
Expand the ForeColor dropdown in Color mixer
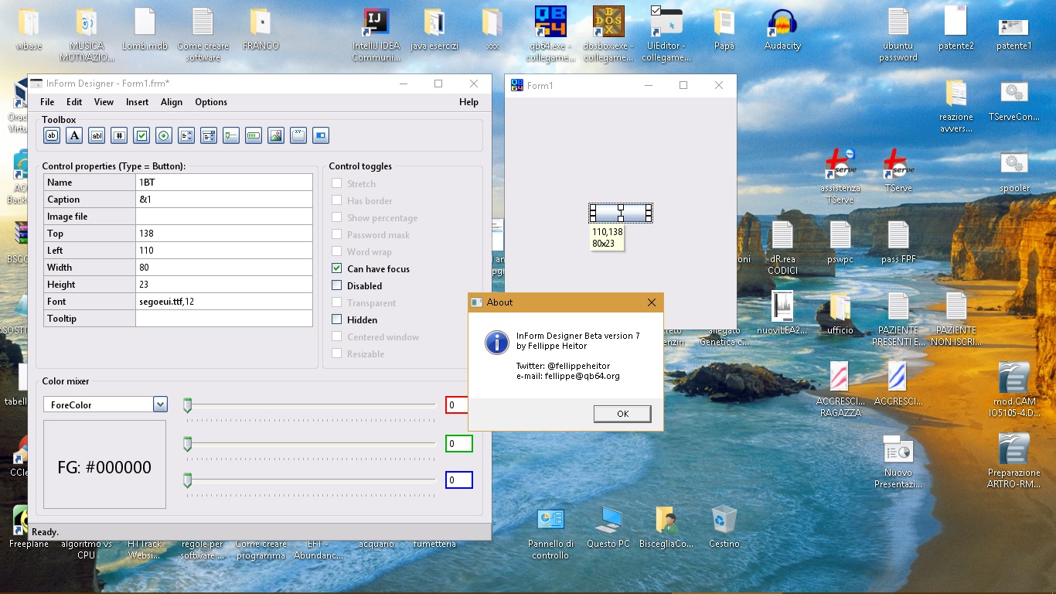(160, 405)
